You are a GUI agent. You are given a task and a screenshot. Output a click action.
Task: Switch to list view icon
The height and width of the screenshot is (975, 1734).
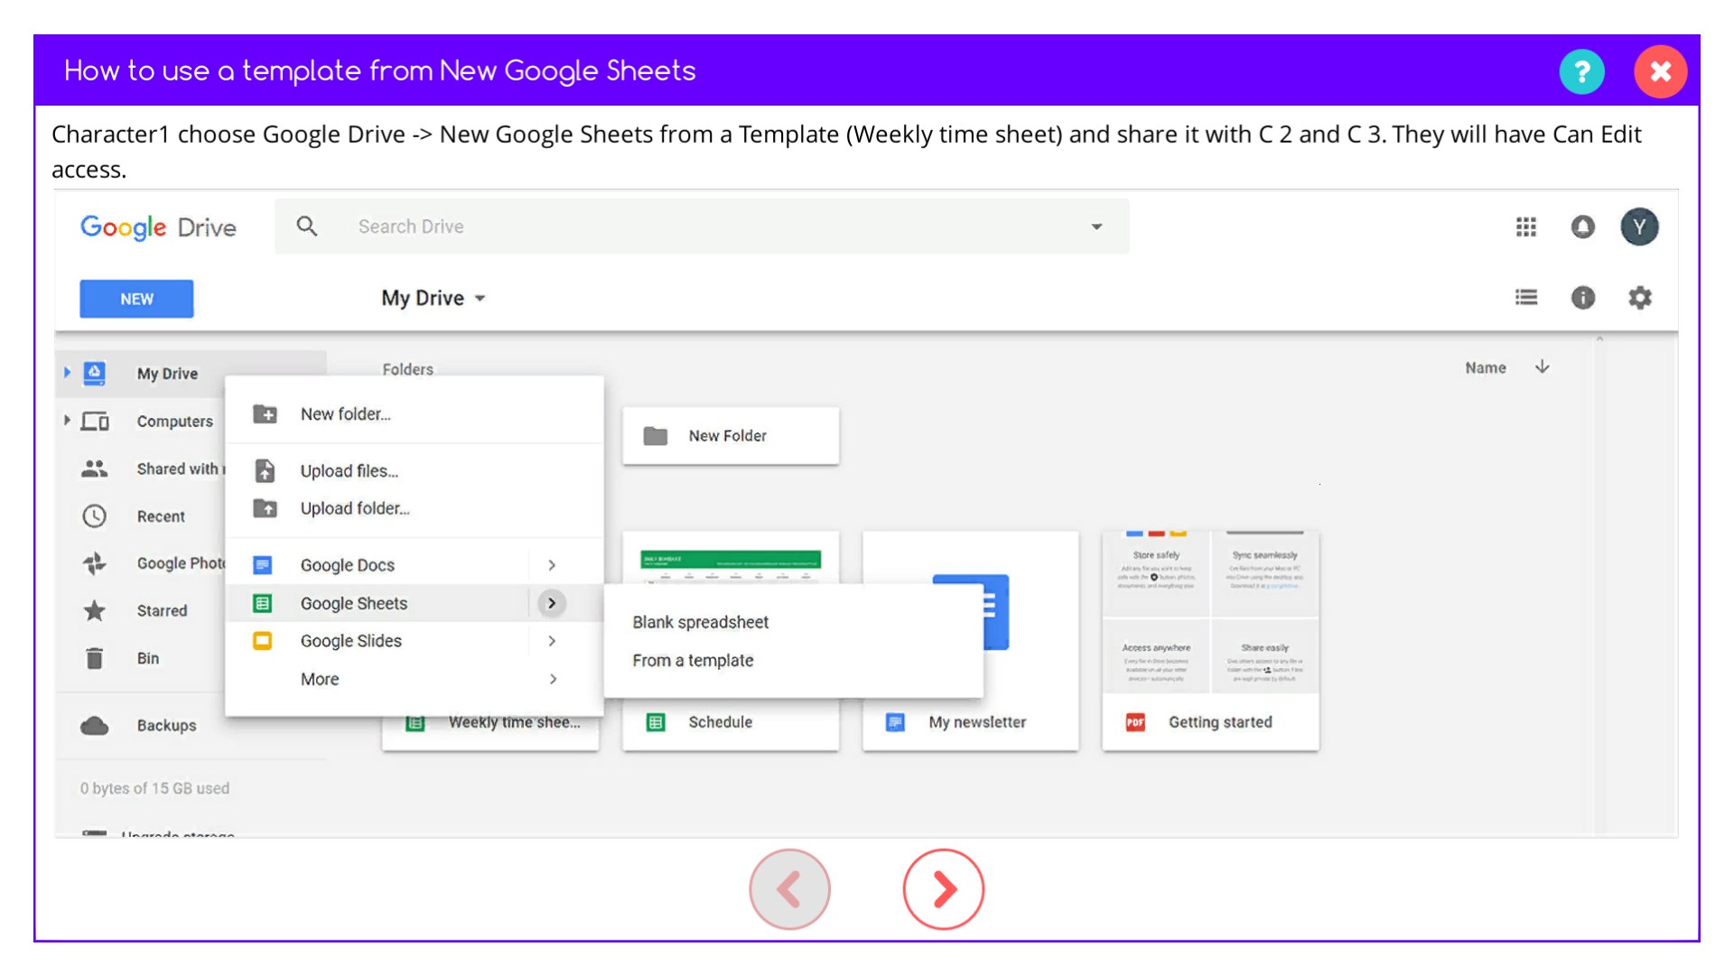pyautogui.click(x=1525, y=298)
